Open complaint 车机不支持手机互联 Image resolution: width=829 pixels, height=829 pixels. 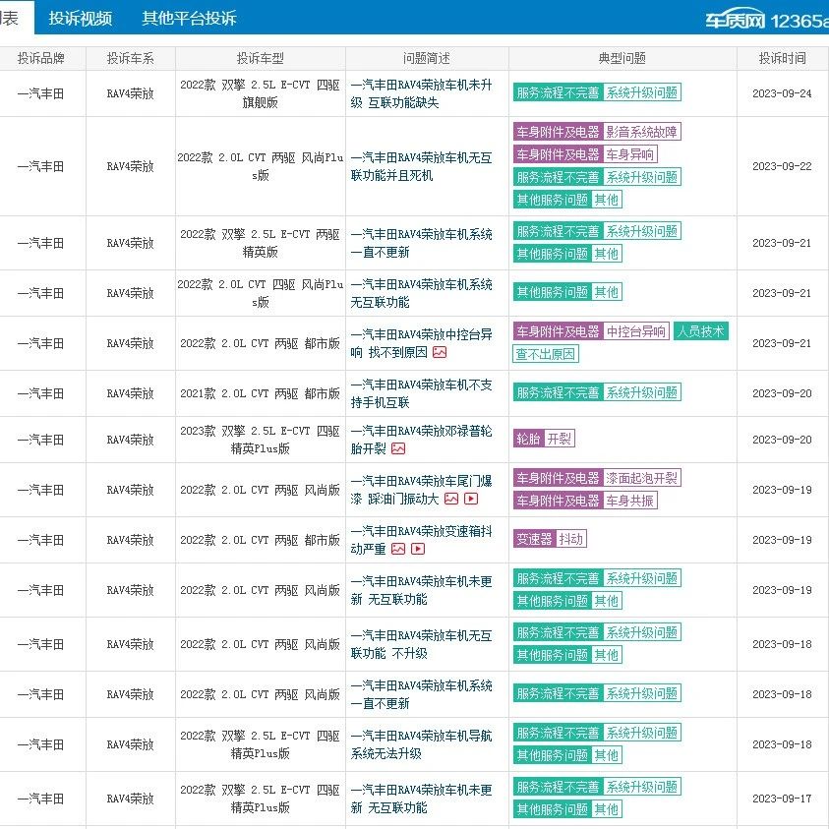pos(421,394)
